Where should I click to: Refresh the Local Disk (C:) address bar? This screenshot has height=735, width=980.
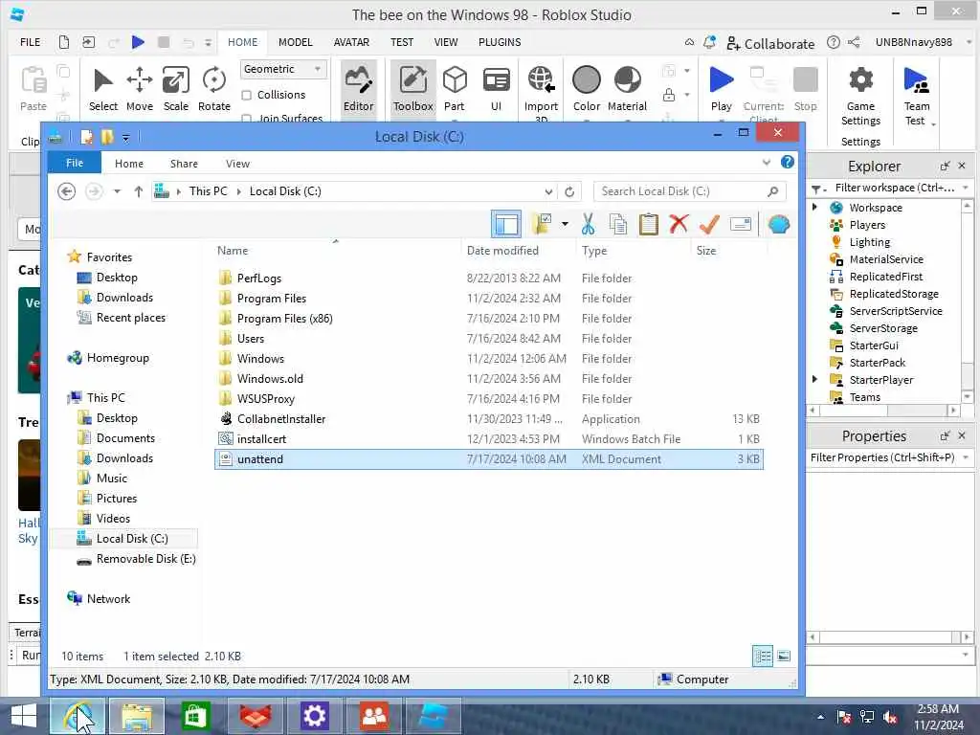click(x=569, y=191)
